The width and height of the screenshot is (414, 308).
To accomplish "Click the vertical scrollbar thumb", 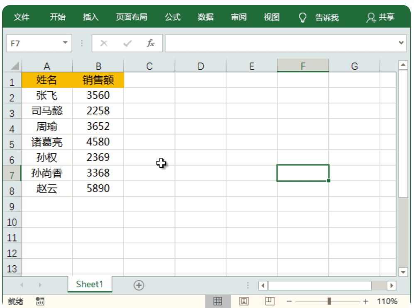I will pos(403,133).
